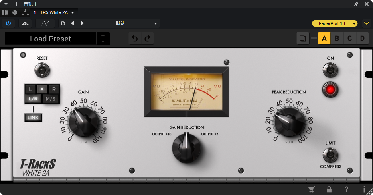Viewport: 373px width, 195px height.
Task: Click the padlock authorization icon
Action: (x=329, y=189)
